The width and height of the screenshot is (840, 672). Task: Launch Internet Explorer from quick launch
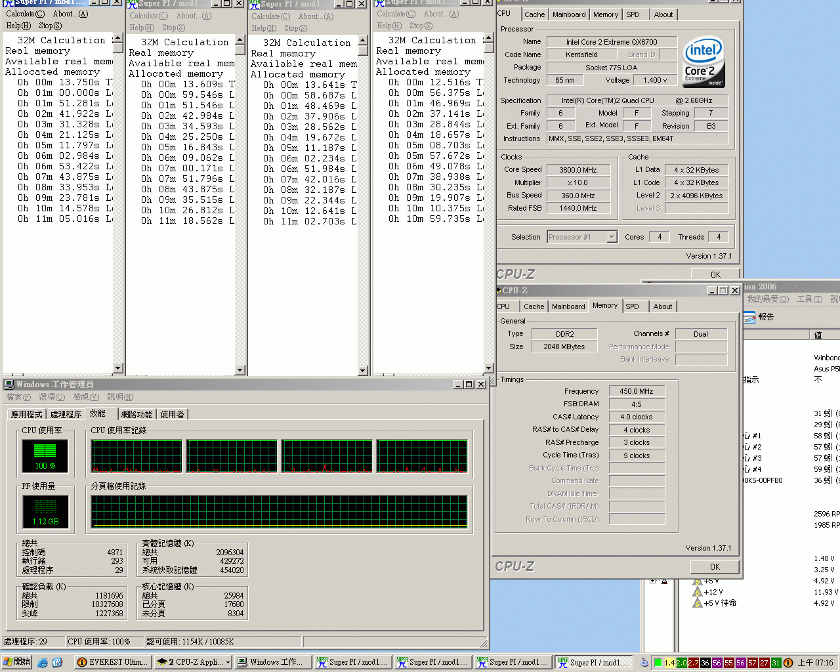pos(42,663)
